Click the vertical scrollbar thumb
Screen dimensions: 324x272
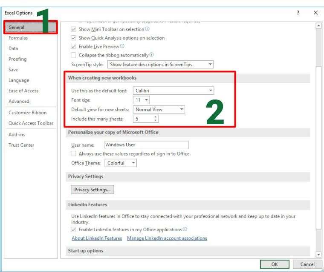pos(318,147)
